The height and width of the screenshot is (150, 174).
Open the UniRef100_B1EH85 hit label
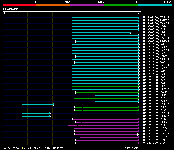pyautogui.click(x=156, y=30)
